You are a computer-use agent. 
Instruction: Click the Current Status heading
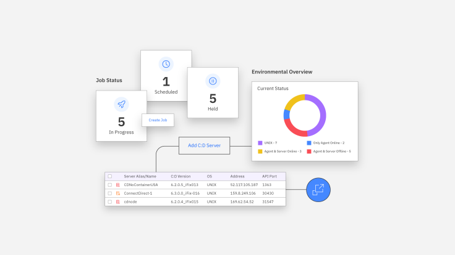tap(273, 89)
